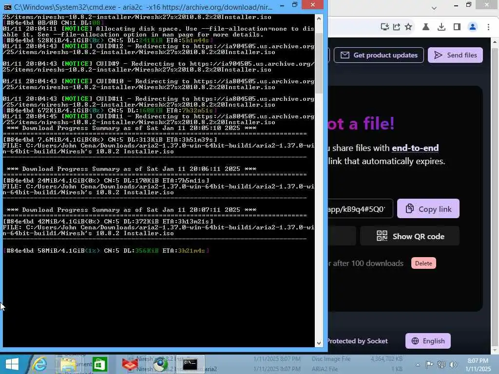The image size is (499, 374).
Task: Open the browser profile avatar
Action: pos(473,27)
